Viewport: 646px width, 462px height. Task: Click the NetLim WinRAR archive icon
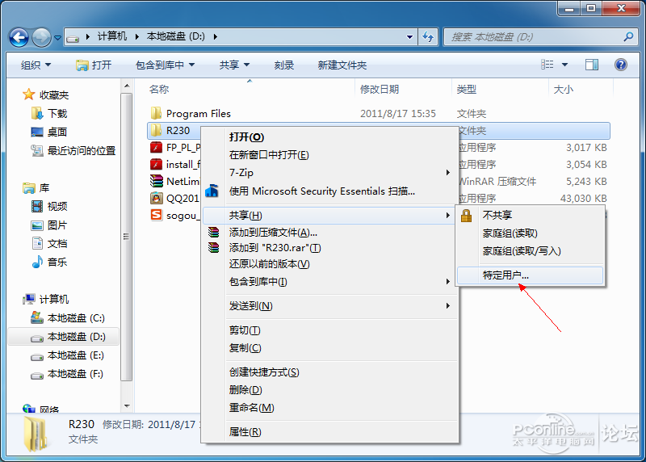click(156, 182)
